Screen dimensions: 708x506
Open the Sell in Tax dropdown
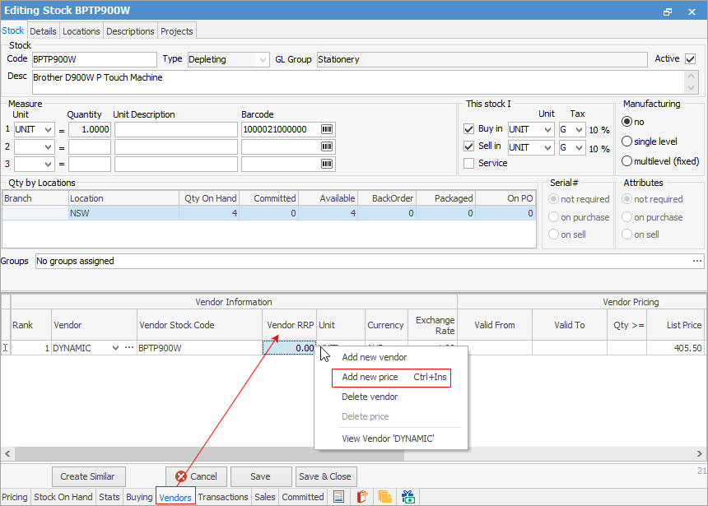click(579, 148)
